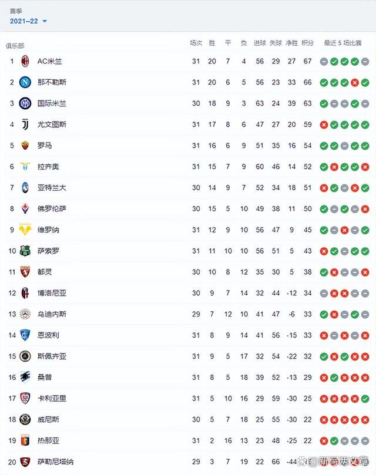Click the 积分 points column header
The height and width of the screenshot is (475, 376).
(x=307, y=43)
